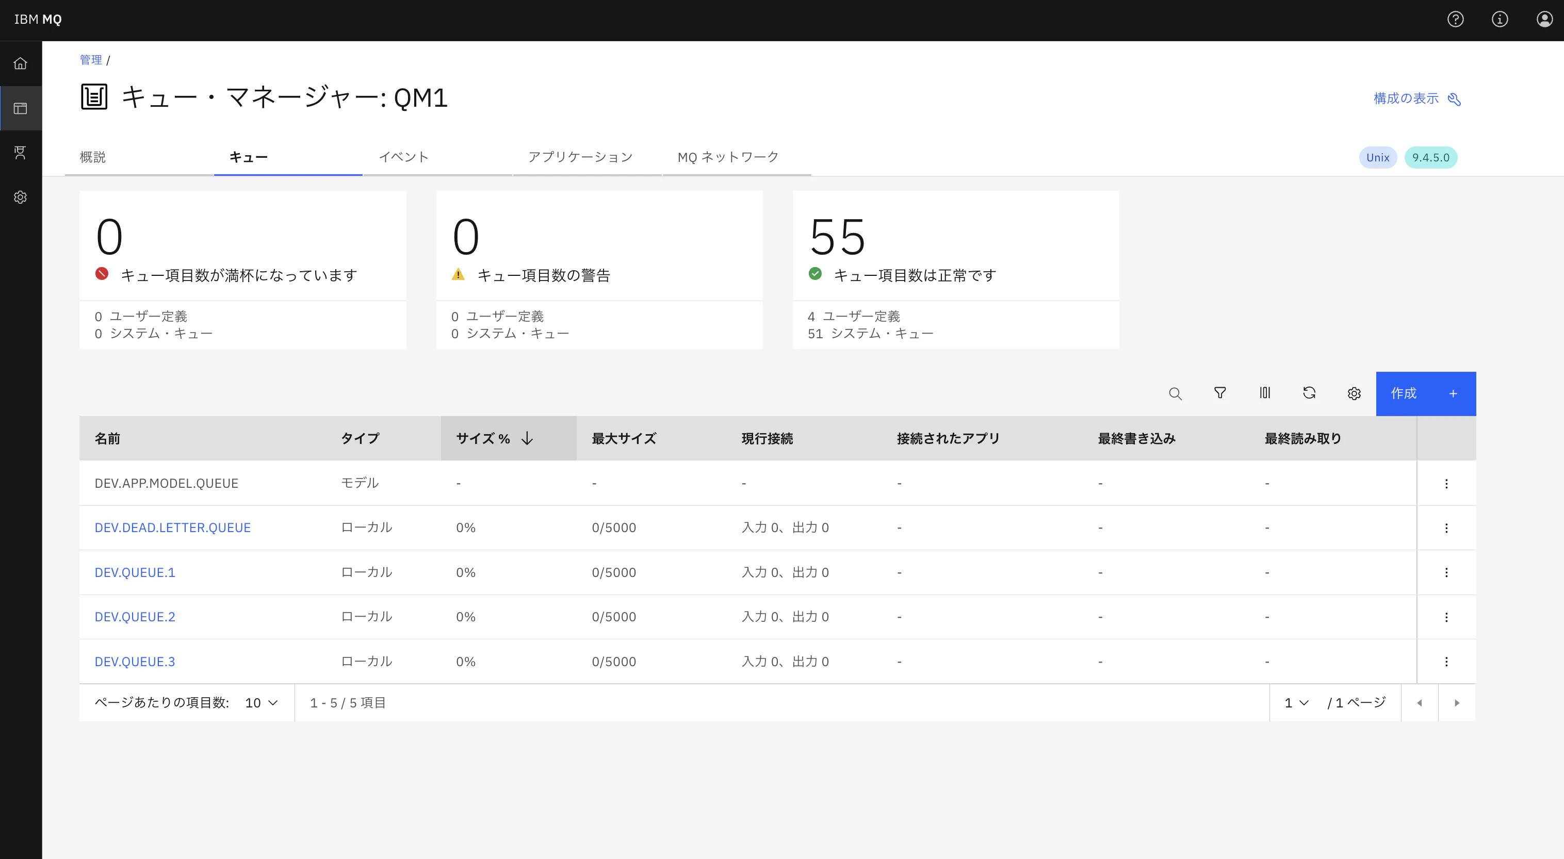Go to next page arrow

pos(1457,703)
